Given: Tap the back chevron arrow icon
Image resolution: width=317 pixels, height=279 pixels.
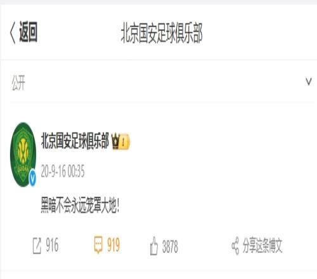Looking at the screenshot, I should pos(13,33).
